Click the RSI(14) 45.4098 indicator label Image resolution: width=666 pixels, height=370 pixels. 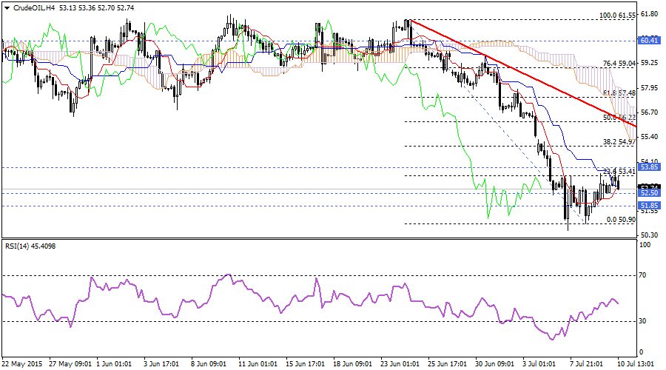click(x=30, y=248)
